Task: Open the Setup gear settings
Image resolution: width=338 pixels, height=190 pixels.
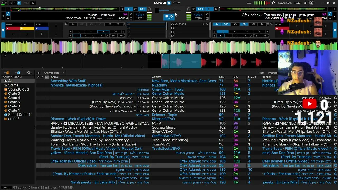Action: coord(306,3)
